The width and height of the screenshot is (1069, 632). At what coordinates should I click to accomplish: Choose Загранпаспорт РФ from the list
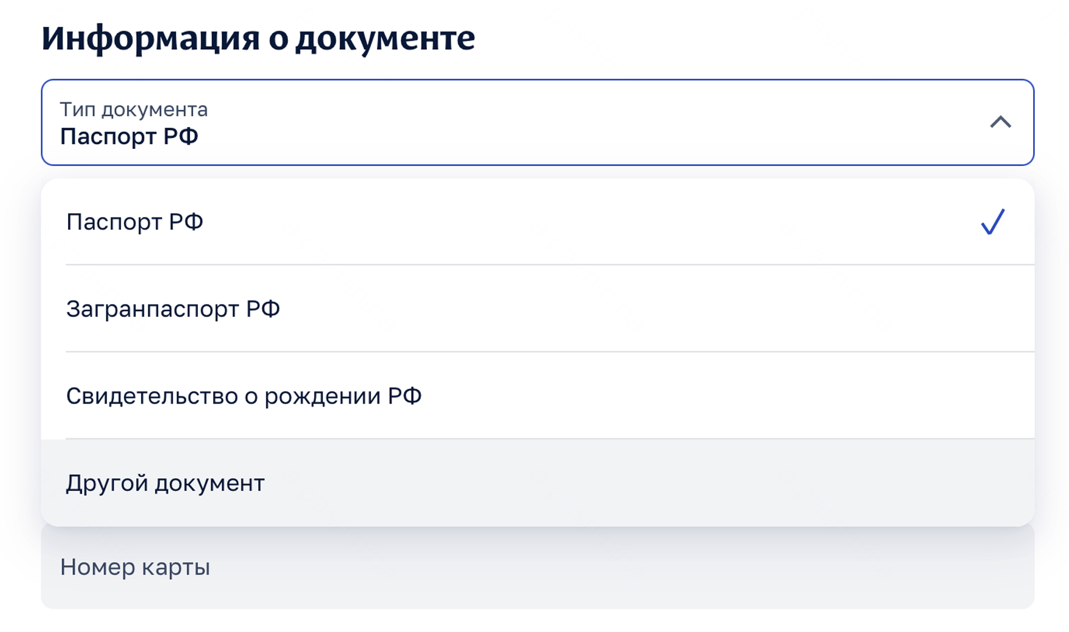[x=173, y=309]
